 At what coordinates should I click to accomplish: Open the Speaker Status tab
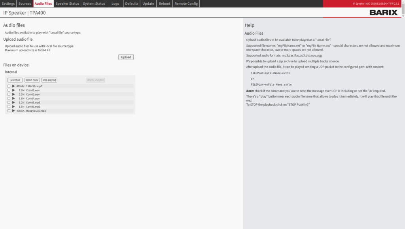click(x=67, y=4)
